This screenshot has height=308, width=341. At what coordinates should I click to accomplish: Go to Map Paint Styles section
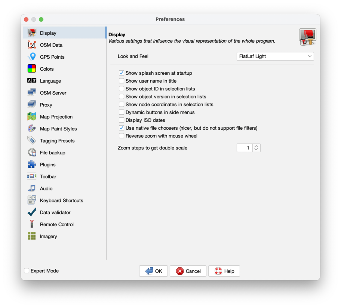pyautogui.click(x=58, y=129)
